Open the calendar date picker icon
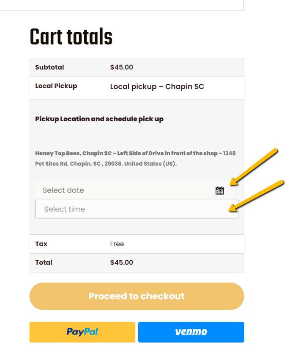 coord(220,190)
